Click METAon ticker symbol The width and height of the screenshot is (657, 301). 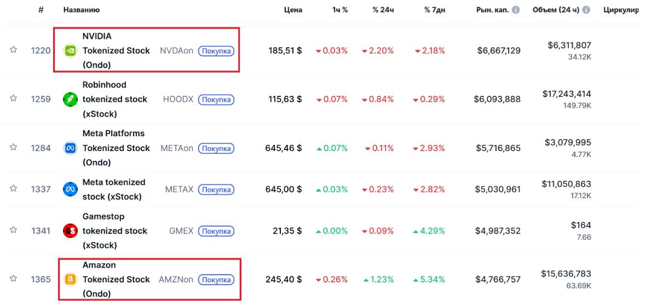tap(177, 148)
